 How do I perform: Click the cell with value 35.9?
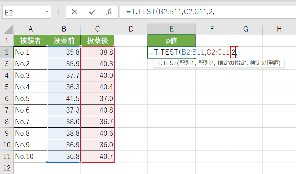point(64,64)
